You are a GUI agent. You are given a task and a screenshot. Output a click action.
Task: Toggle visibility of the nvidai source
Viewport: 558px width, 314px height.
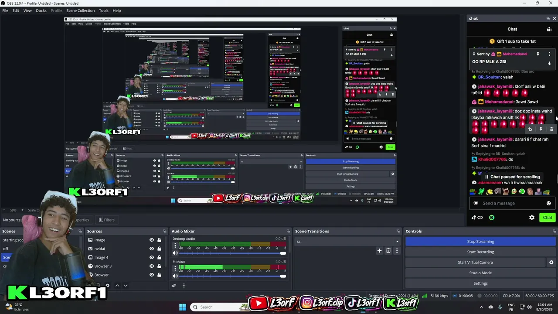pyautogui.click(x=152, y=249)
